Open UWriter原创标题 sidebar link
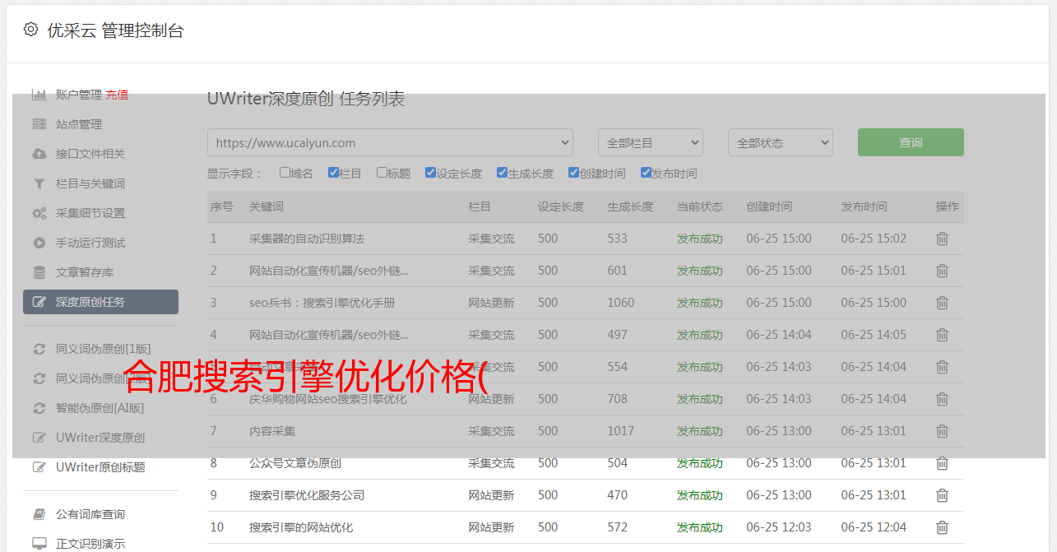 (x=100, y=467)
